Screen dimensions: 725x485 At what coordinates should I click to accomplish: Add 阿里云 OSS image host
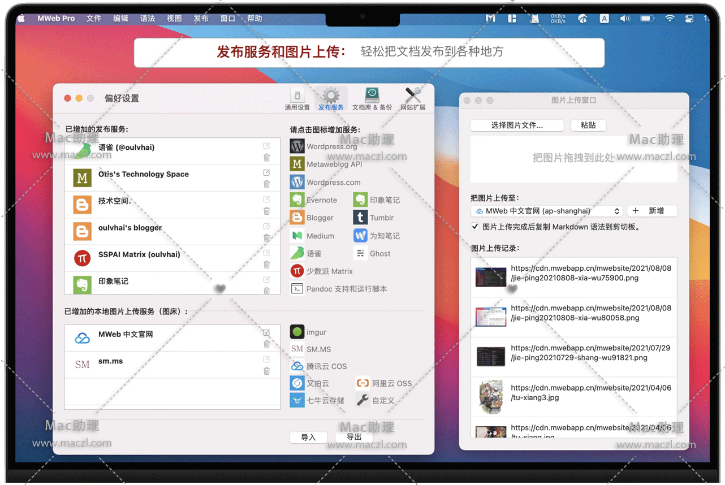[362, 383]
